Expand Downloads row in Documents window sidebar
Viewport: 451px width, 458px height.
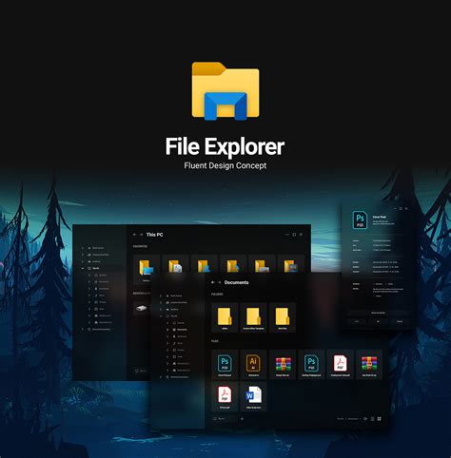click(x=167, y=336)
